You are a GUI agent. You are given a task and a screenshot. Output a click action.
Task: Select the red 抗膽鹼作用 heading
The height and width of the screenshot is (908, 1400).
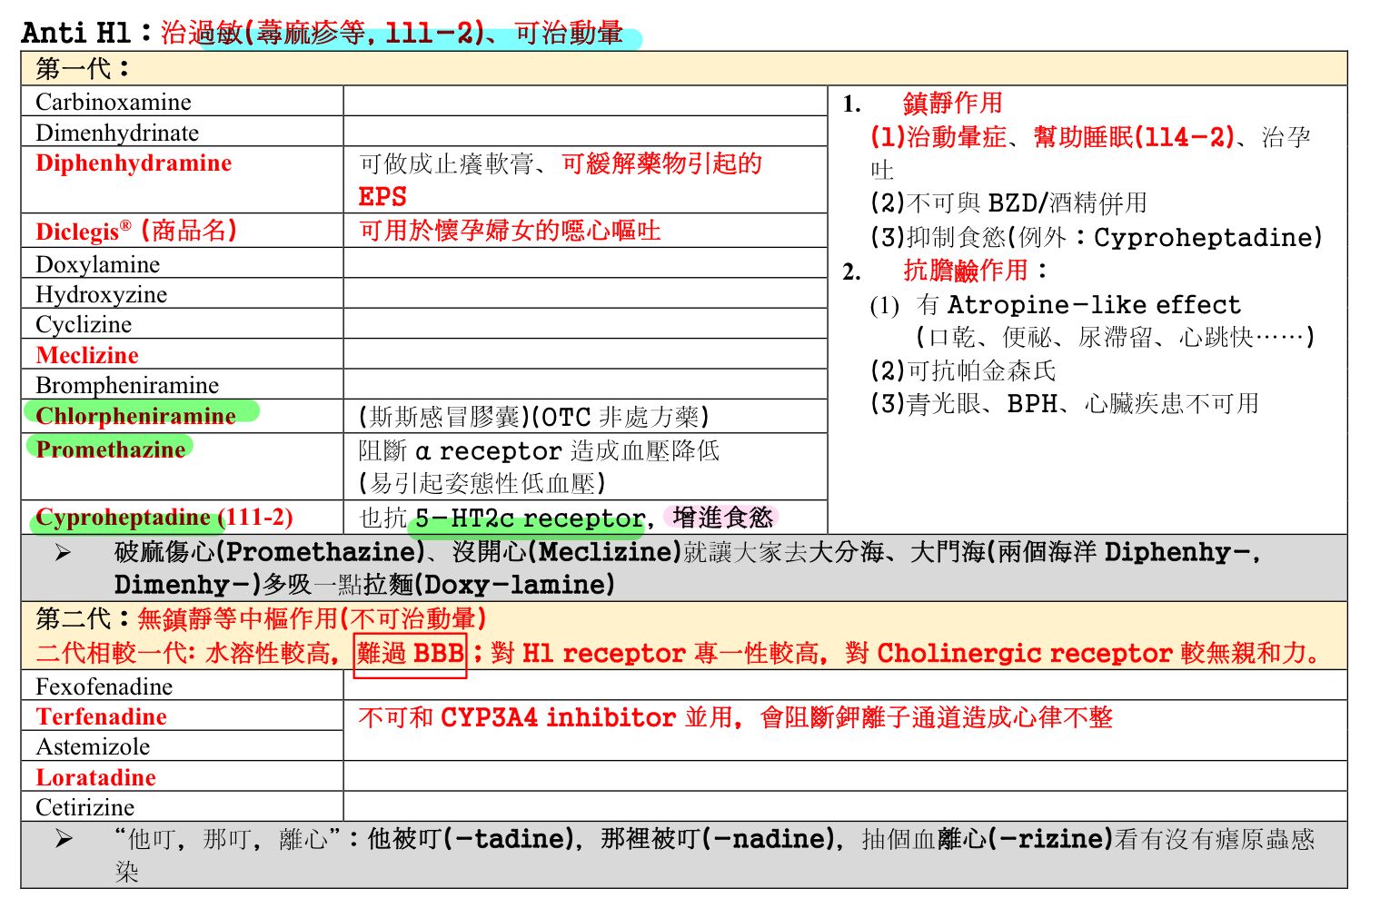click(965, 271)
